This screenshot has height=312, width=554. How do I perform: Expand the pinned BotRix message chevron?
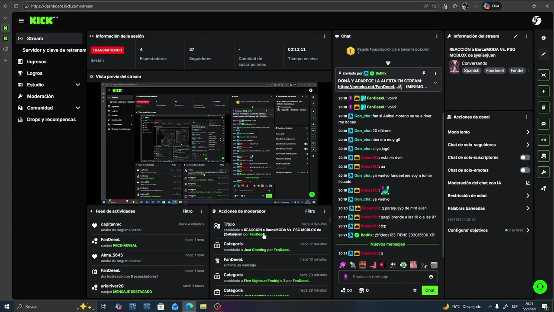[435, 83]
